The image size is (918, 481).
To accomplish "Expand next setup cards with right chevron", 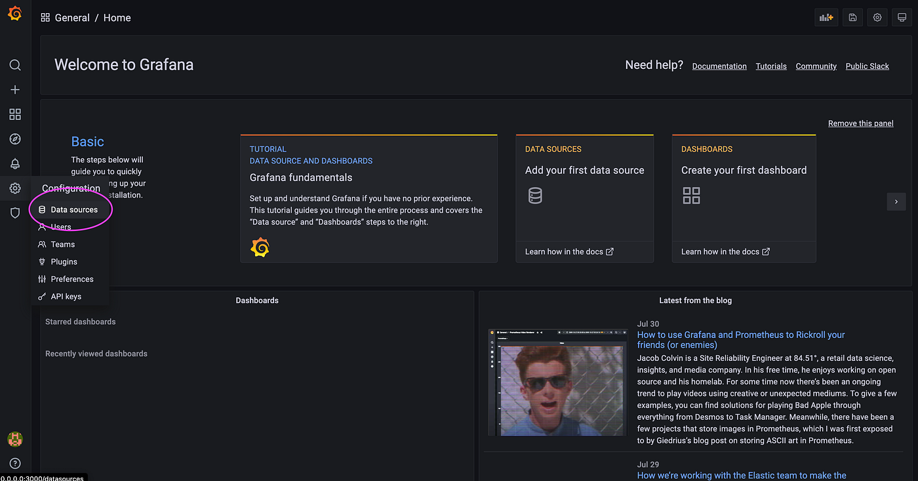I will tap(896, 202).
